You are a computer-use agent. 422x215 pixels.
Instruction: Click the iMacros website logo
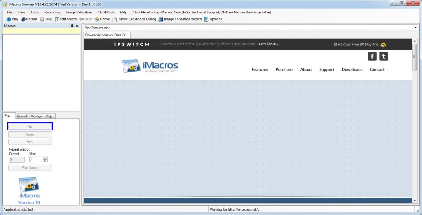(150, 66)
